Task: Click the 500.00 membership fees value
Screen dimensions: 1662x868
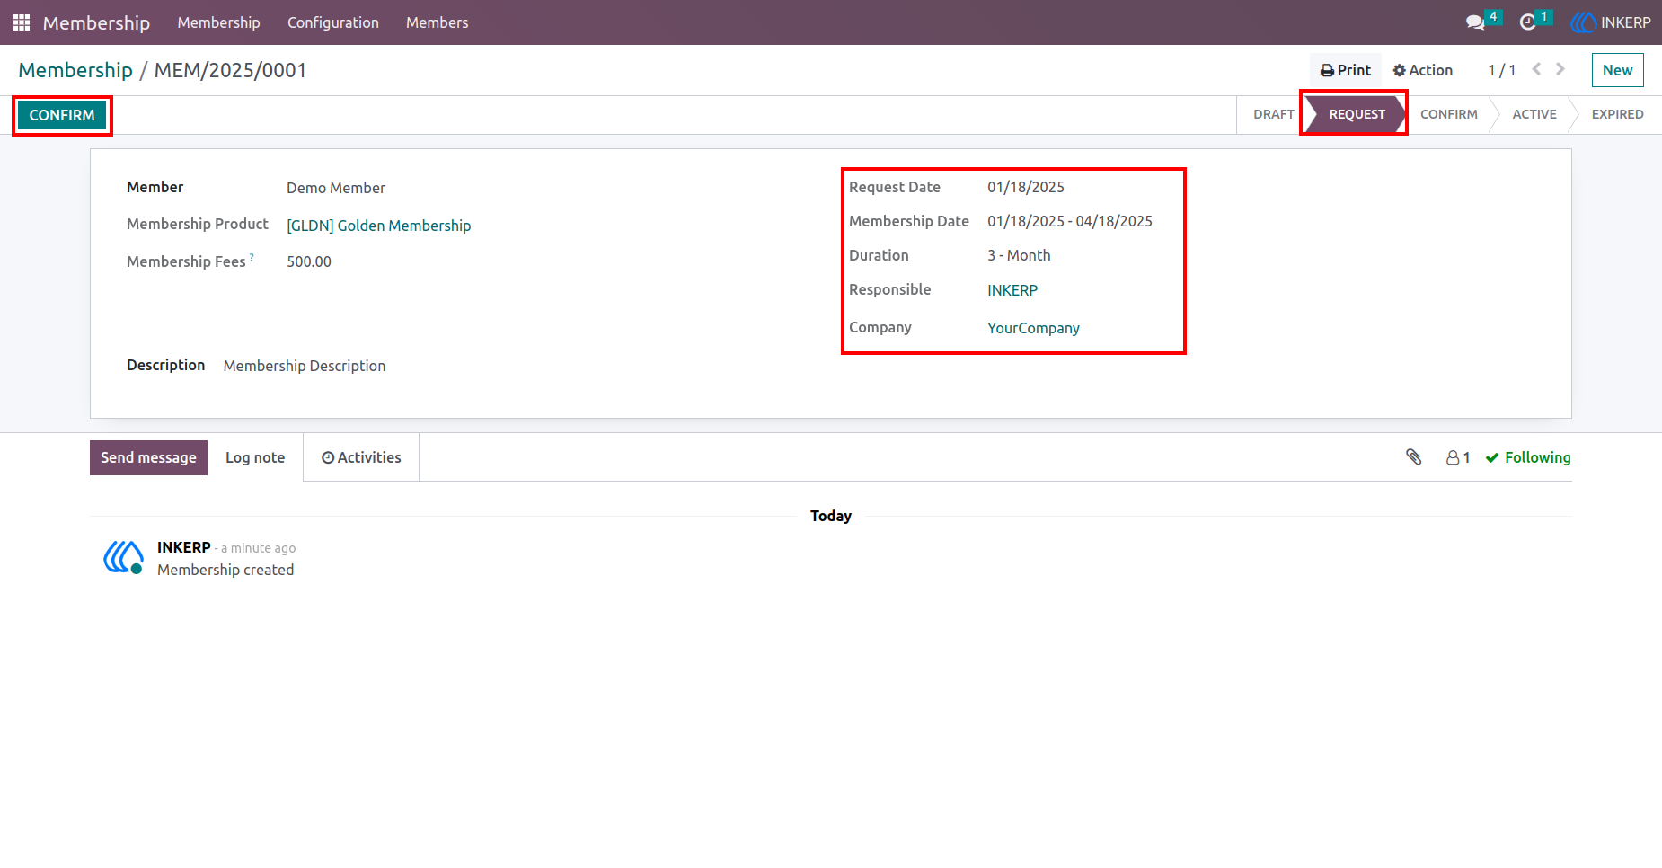Action: coord(309,261)
